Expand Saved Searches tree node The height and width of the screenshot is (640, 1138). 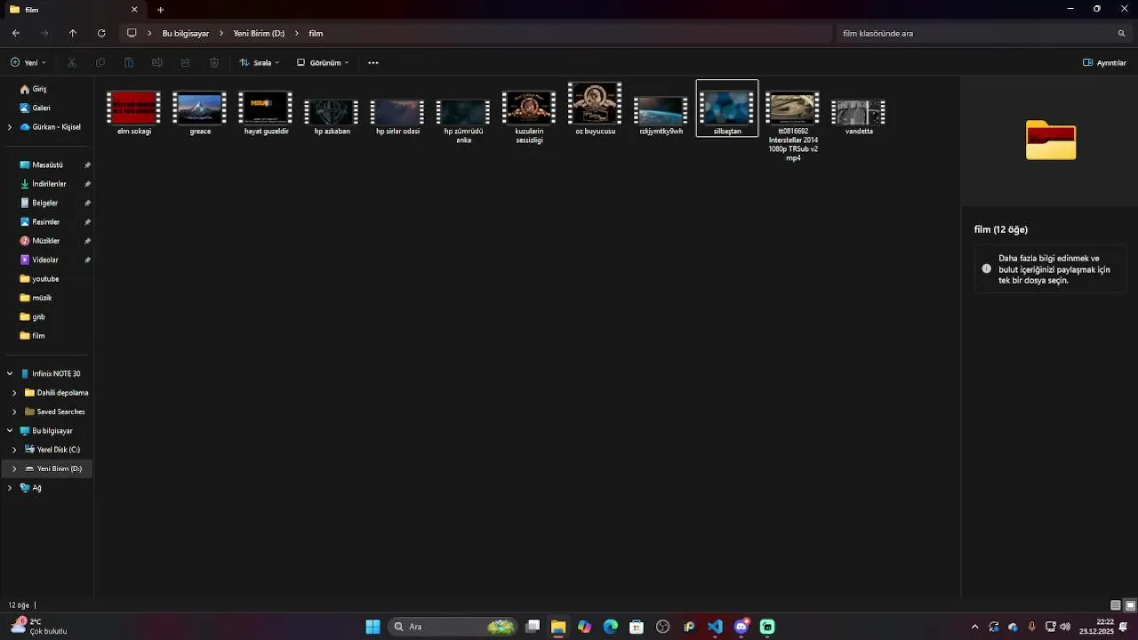[14, 412]
